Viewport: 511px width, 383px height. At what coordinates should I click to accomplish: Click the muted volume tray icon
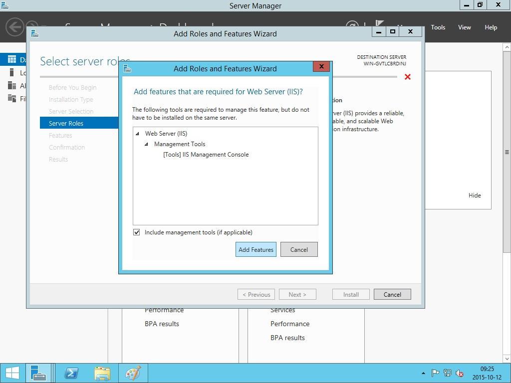[x=460, y=373]
